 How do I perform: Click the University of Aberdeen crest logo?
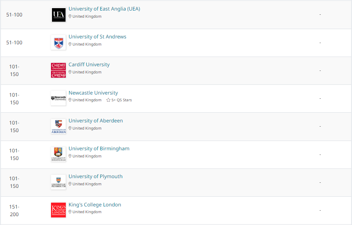[58, 126]
